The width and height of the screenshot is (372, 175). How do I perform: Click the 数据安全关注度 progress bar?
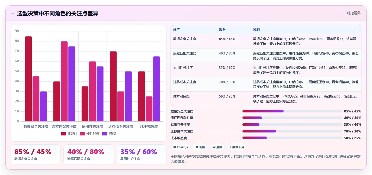pos(292,111)
